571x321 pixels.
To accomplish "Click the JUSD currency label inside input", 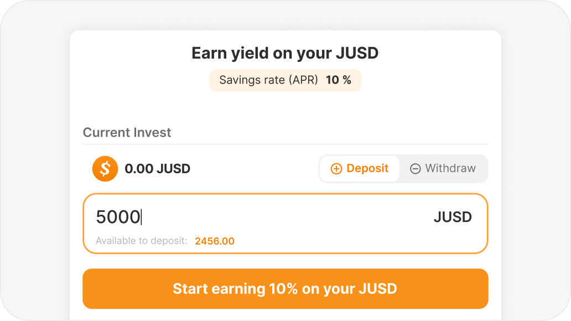I will (453, 217).
